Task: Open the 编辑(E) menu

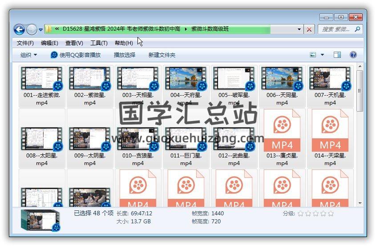Action: pyautogui.click(x=49, y=43)
